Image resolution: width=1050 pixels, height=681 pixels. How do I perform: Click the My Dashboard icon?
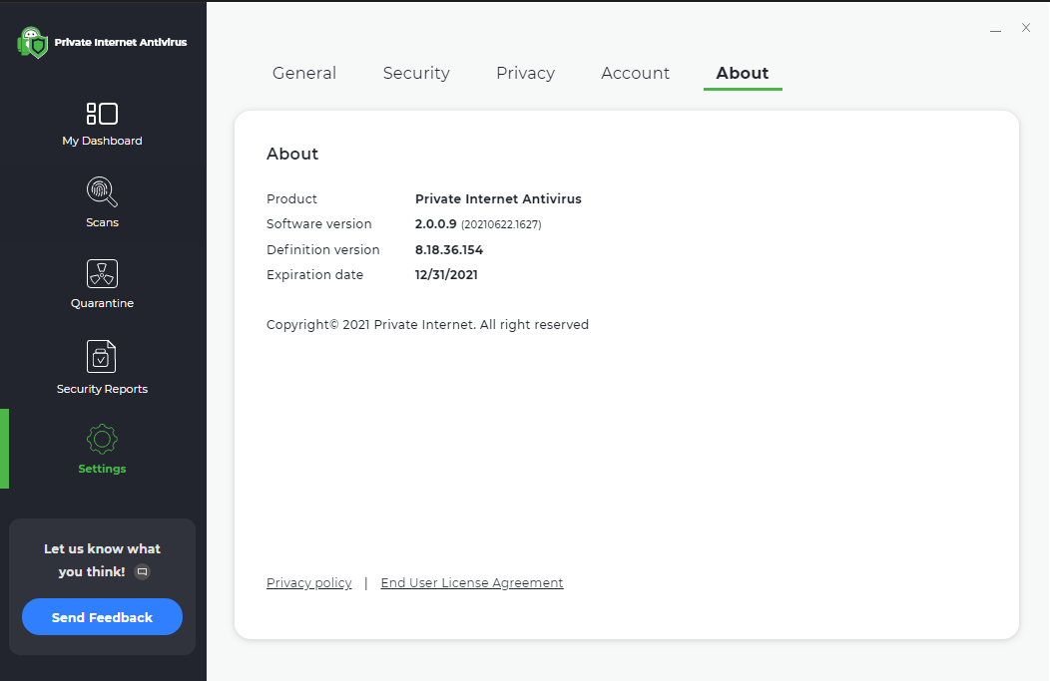pyautogui.click(x=102, y=114)
